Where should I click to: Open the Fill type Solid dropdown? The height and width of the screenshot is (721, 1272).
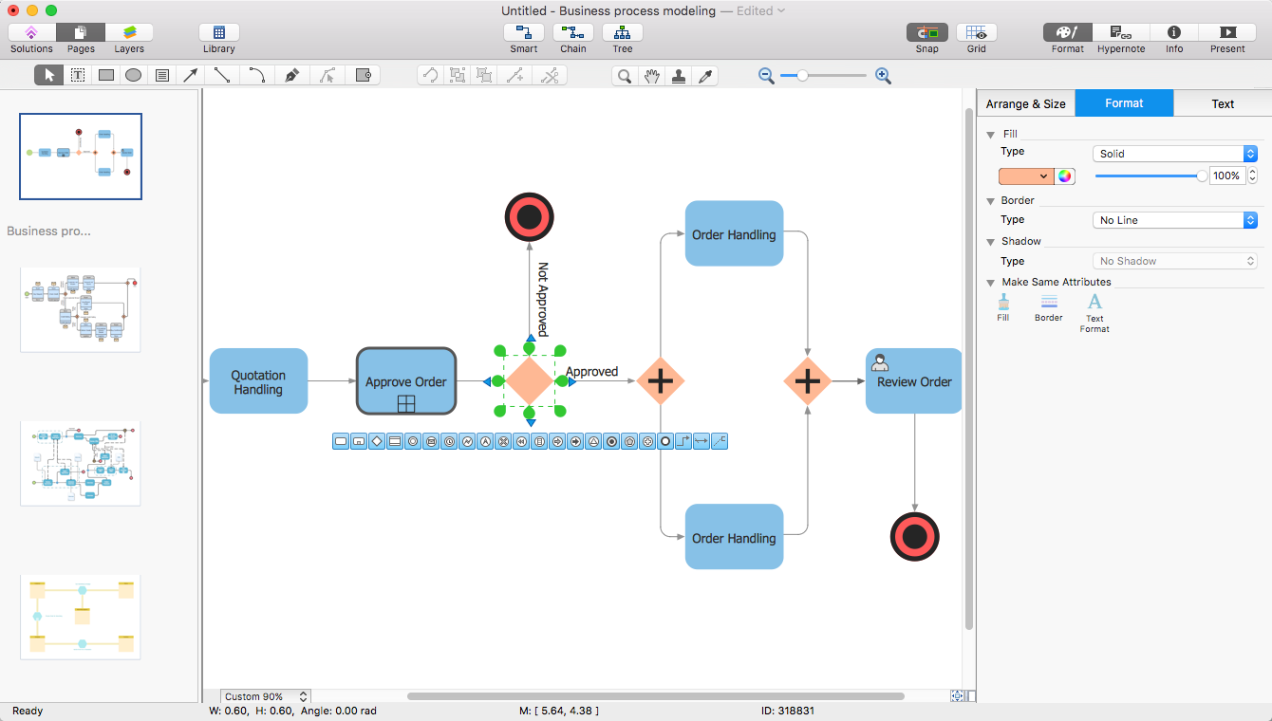tap(1175, 154)
